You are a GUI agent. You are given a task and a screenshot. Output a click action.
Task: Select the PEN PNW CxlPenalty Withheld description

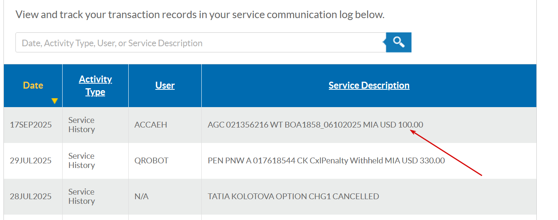tap(326, 161)
